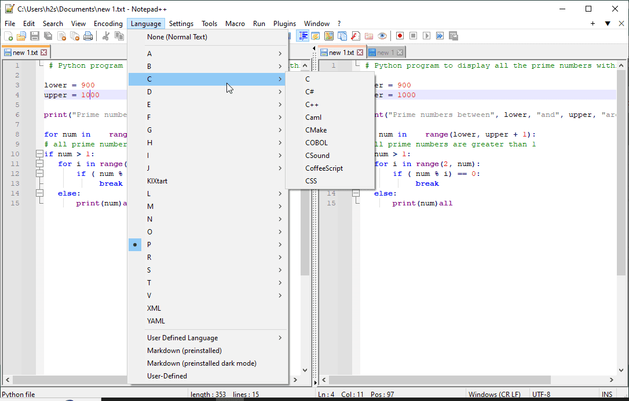Expand the S languages submenu
629x401 pixels.
(208, 270)
